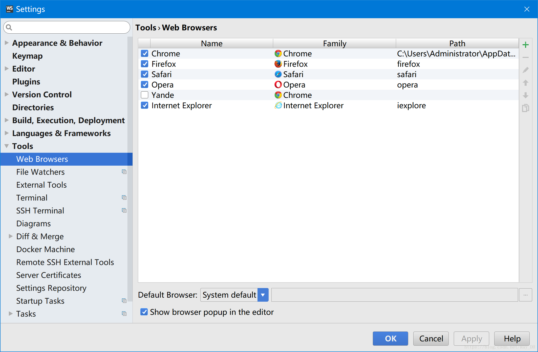Click the Edit pencil icon

coord(525,70)
